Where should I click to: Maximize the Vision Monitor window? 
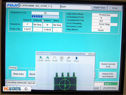[90, 54]
